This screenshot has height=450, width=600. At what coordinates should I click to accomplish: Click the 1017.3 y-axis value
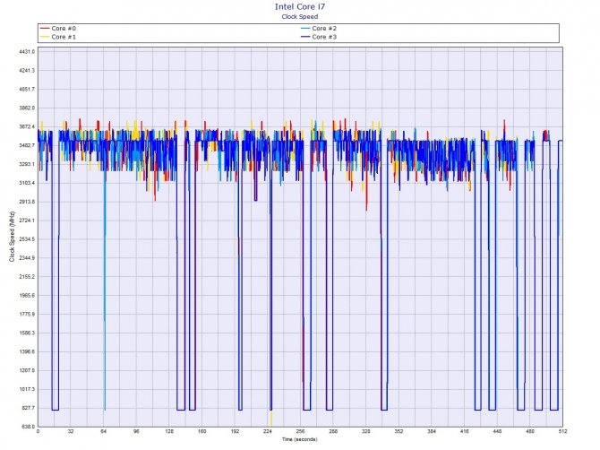27,389
